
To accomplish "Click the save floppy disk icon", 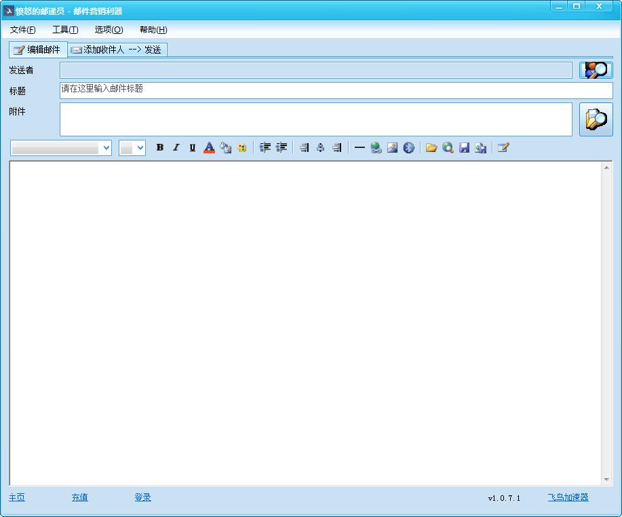I will (464, 148).
